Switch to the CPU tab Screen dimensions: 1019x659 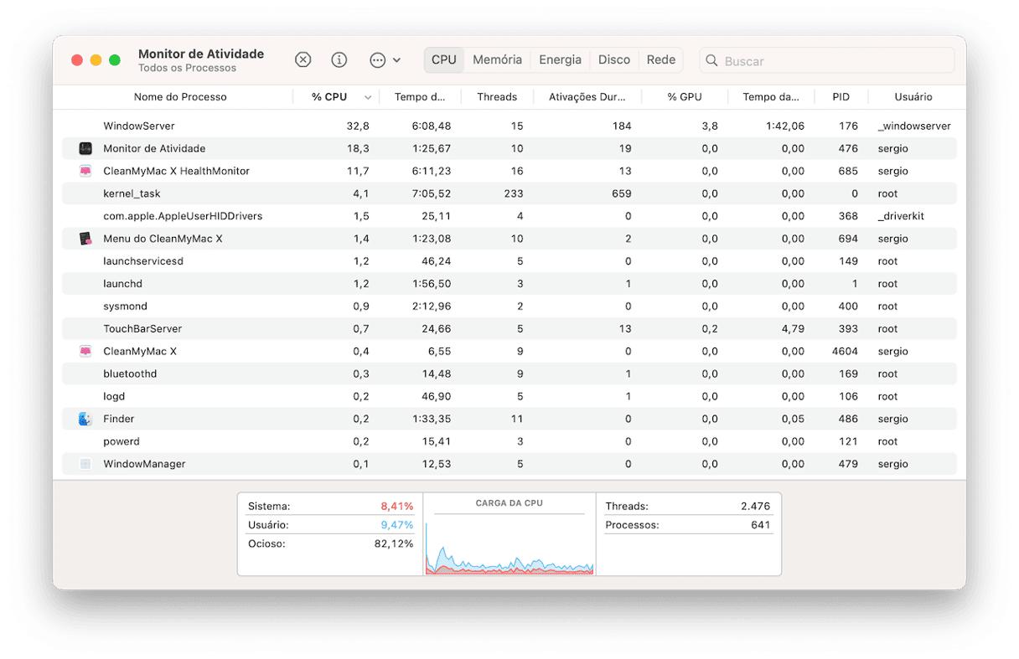pyautogui.click(x=443, y=60)
